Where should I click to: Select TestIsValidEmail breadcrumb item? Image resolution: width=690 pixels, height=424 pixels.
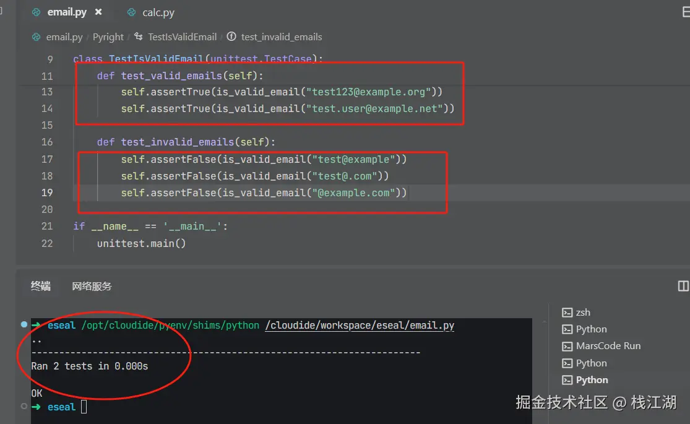[x=182, y=37]
